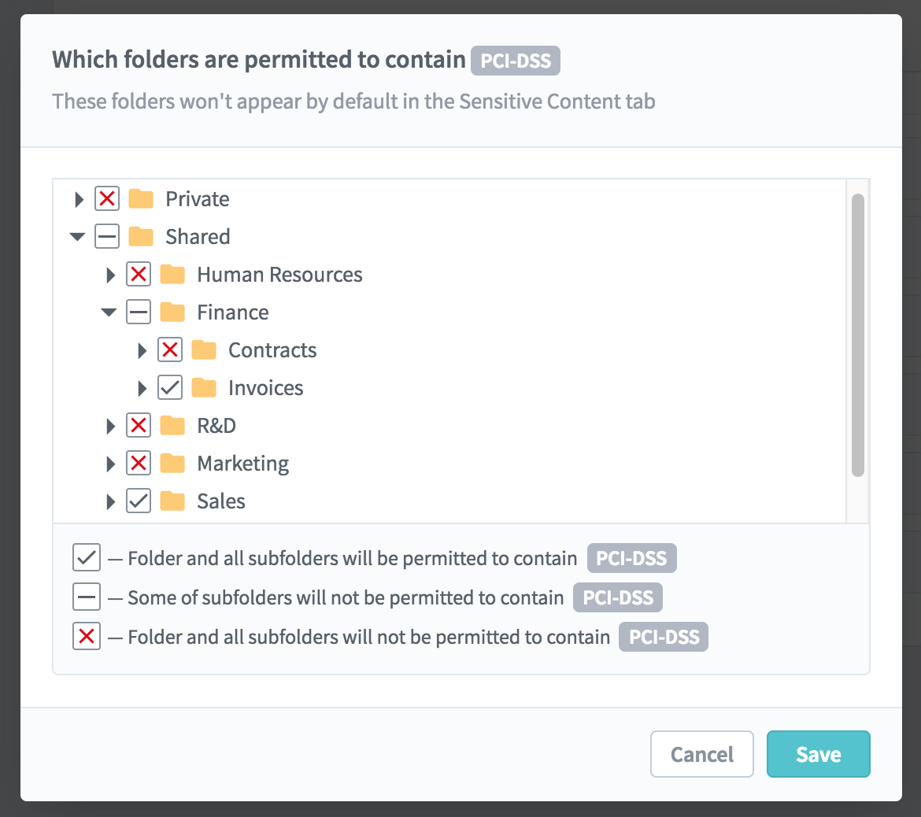Expand the Human Resources folder
Screen dimensions: 921x817
110,275
